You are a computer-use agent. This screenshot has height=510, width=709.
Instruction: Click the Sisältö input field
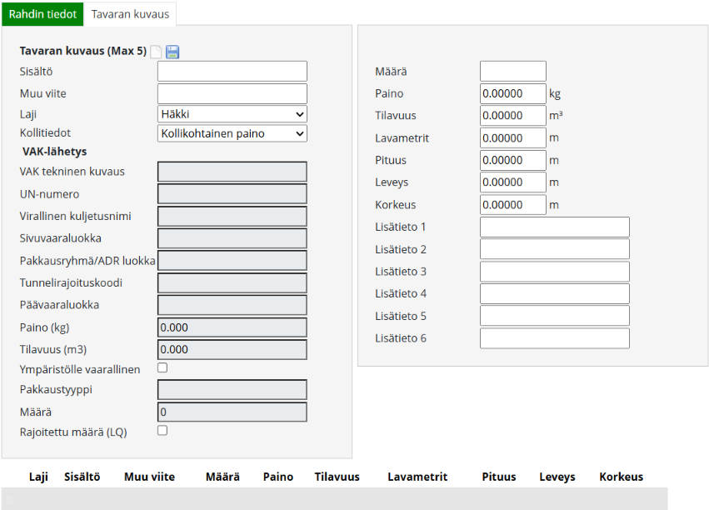[232, 71]
